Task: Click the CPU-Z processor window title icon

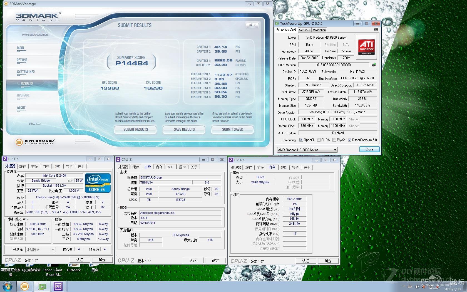Action: [x=5, y=159]
